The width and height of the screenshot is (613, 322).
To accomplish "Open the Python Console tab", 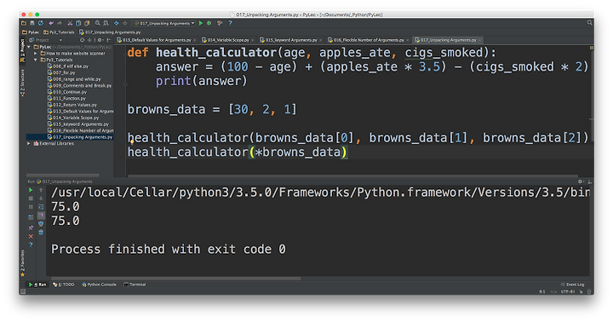I will [x=99, y=285].
